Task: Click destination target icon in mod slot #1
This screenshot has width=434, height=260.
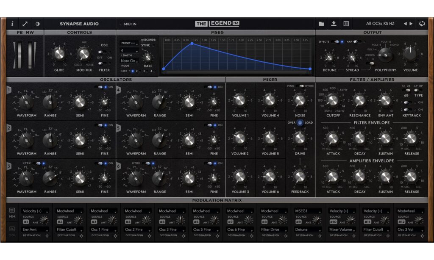Action: (x=47, y=236)
